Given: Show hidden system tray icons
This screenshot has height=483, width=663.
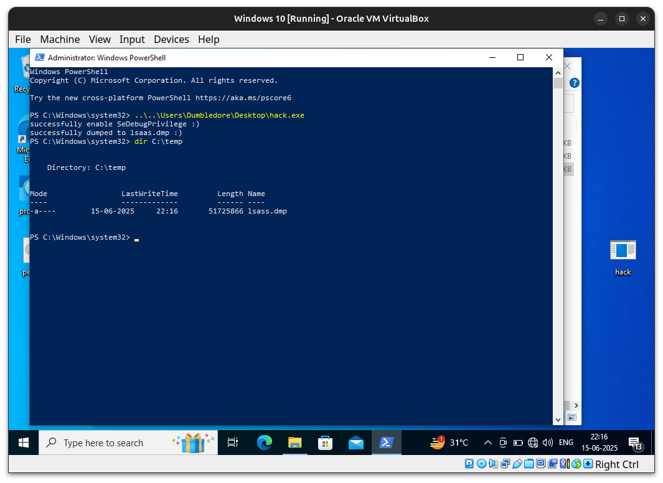Looking at the screenshot, I should 488,443.
